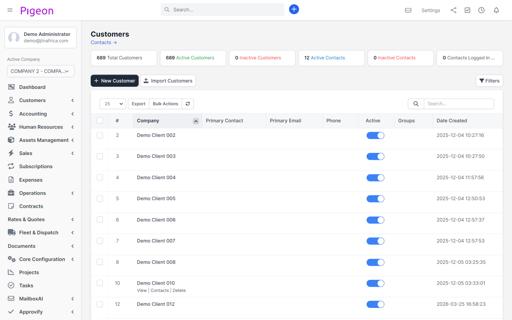Expand the Documents sidebar chevron
Viewport: 512px width, 320px height.
click(72, 246)
